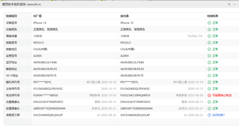
Task: Click the read-out battery serial FG93234CU0MQ6893V
Action: pyautogui.click(x=135, y=95)
